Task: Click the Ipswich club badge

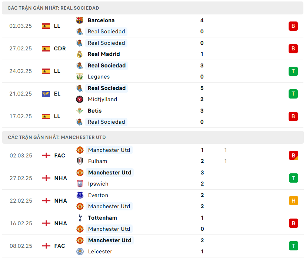Action: [80, 184]
